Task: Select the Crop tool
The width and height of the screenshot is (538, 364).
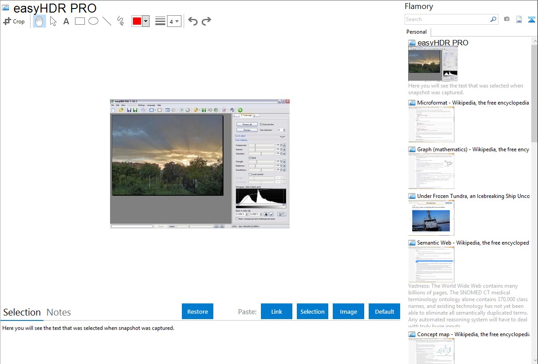Action: pos(14,21)
